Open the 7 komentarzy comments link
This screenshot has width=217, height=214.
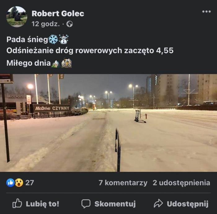pyautogui.click(x=123, y=183)
